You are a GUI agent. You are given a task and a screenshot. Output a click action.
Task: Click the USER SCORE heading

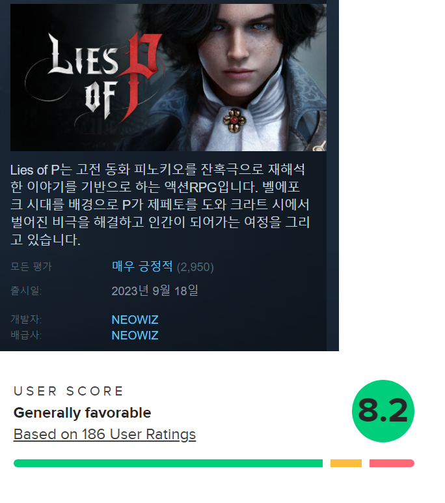click(68, 392)
